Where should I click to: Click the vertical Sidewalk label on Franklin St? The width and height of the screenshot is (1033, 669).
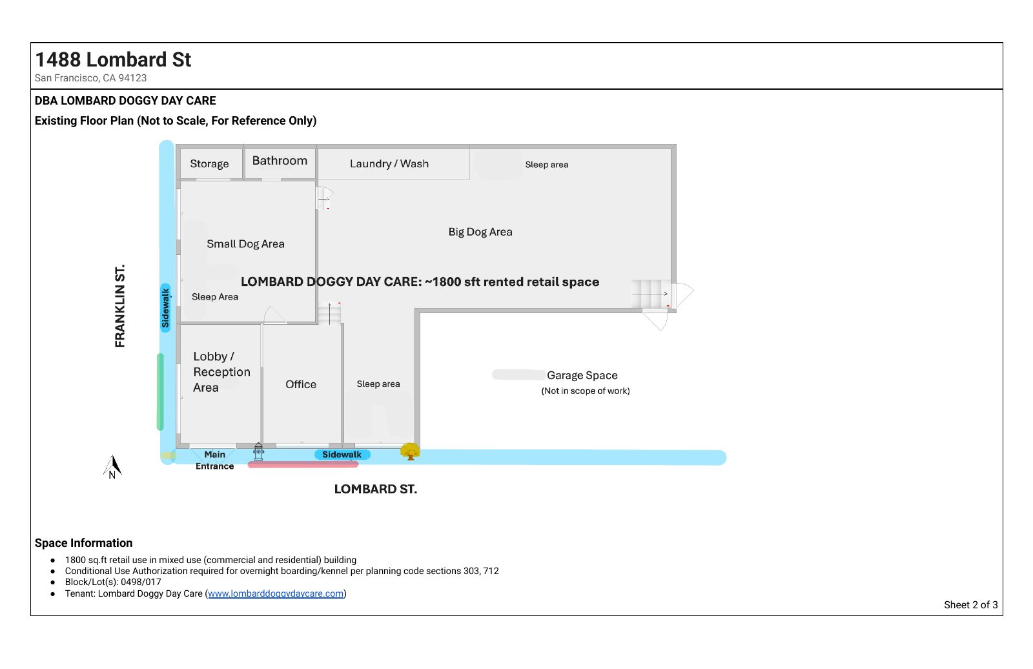click(165, 307)
